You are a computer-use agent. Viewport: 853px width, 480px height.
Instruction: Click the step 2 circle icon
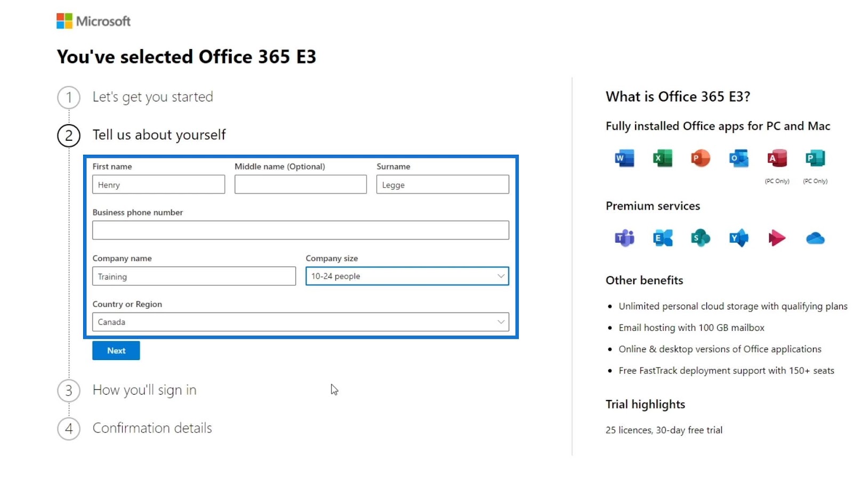[x=69, y=135]
